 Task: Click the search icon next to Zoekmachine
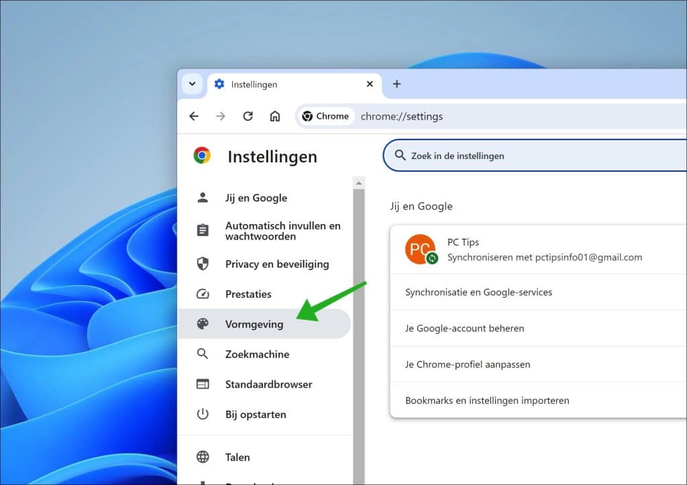point(203,354)
